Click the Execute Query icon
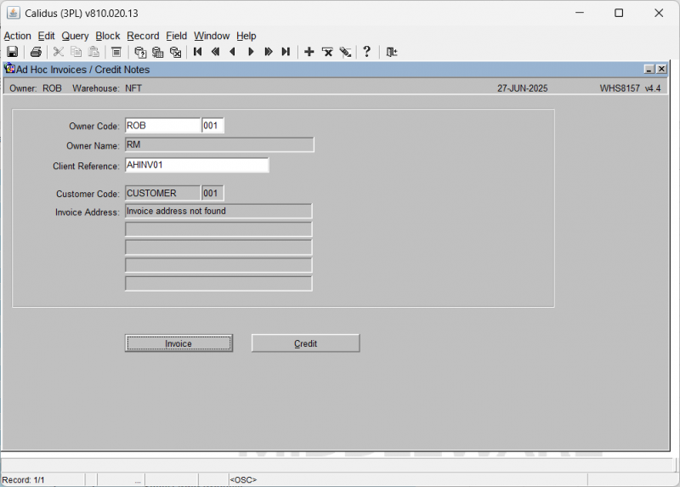 click(158, 52)
